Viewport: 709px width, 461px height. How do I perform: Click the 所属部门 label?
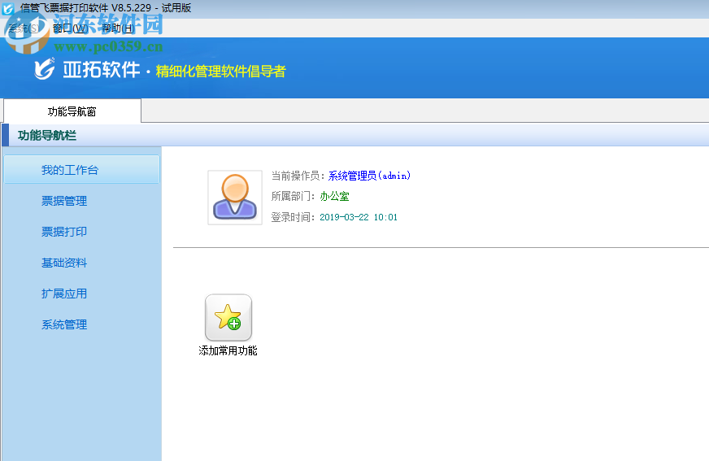pyautogui.click(x=292, y=196)
